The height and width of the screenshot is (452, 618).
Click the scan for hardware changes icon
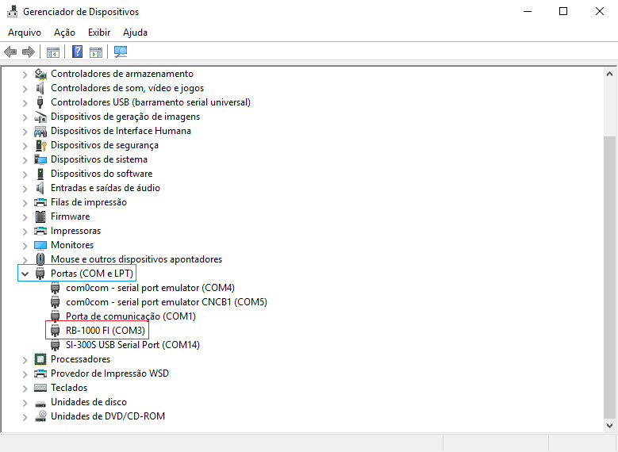(121, 52)
